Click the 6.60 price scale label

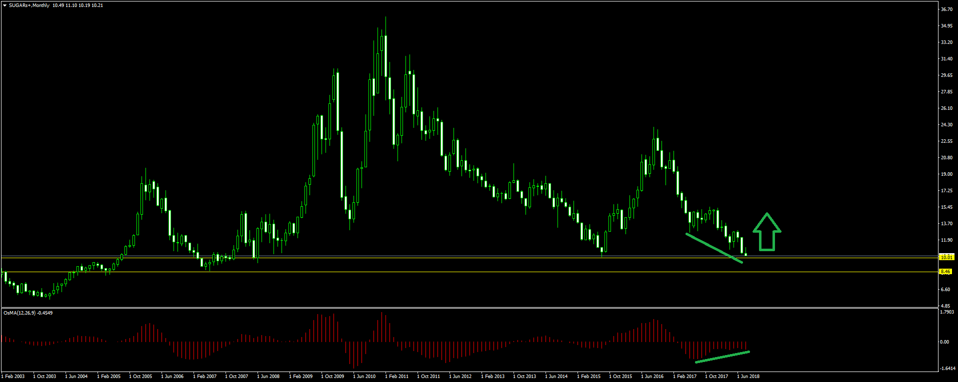[945, 290]
